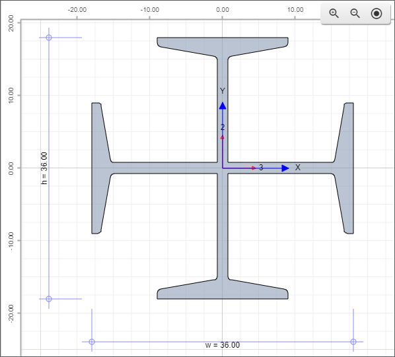Click the h = 36.00 dimension label
This screenshot has height=357, width=395.
(44, 168)
